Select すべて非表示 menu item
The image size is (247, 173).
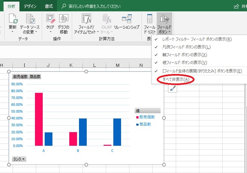coord(176,80)
